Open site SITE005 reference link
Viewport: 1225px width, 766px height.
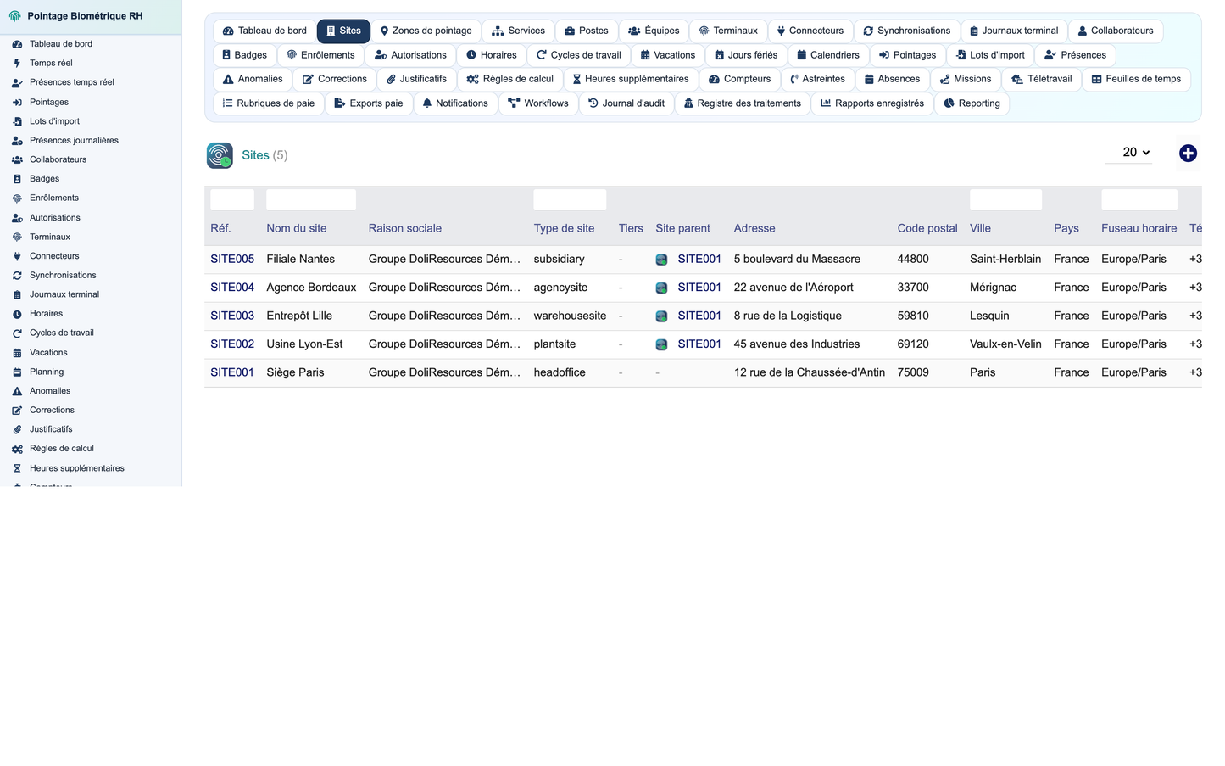click(x=232, y=259)
